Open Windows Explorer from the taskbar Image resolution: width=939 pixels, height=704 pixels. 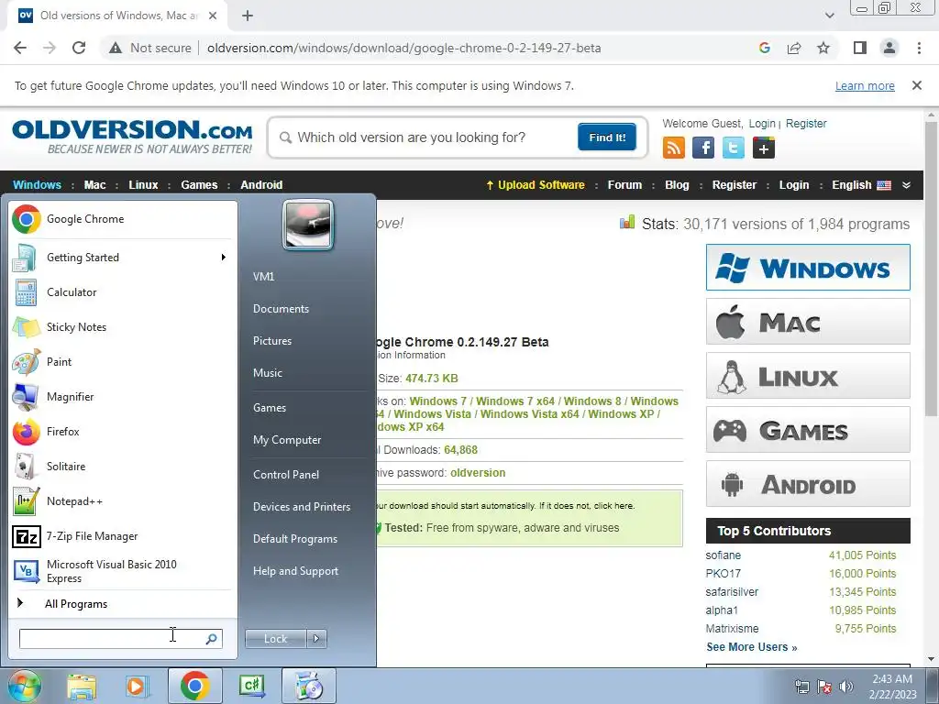pos(82,686)
